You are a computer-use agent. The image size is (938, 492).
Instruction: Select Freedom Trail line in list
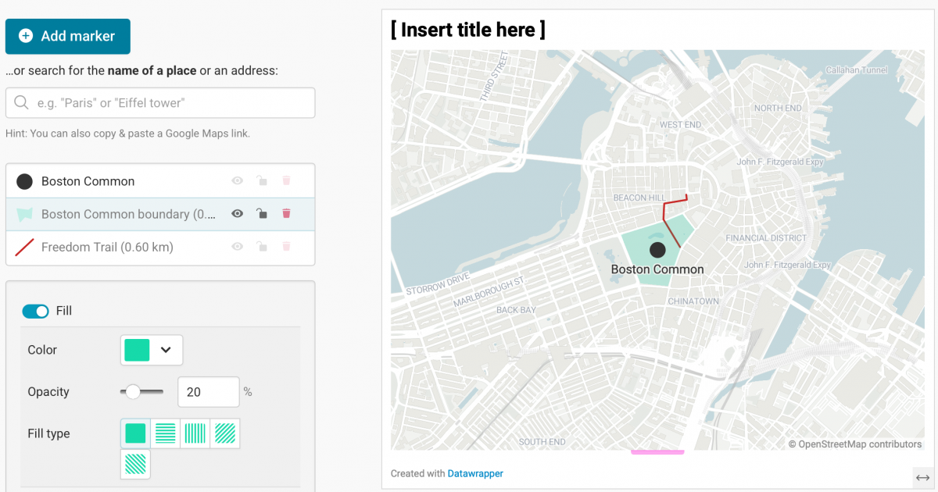(x=107, y=247)
